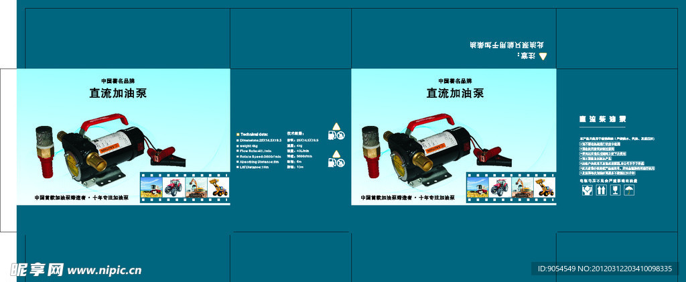Click the red battery clamp on left pump
Viewport: 686px width, 282px height.
[165, 154]
